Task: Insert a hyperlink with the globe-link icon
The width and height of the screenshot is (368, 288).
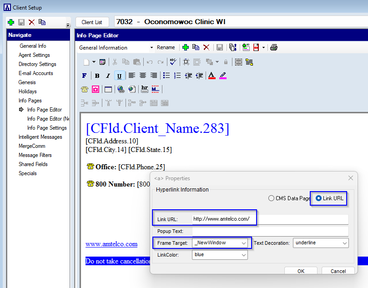Action: click(121, 89)
